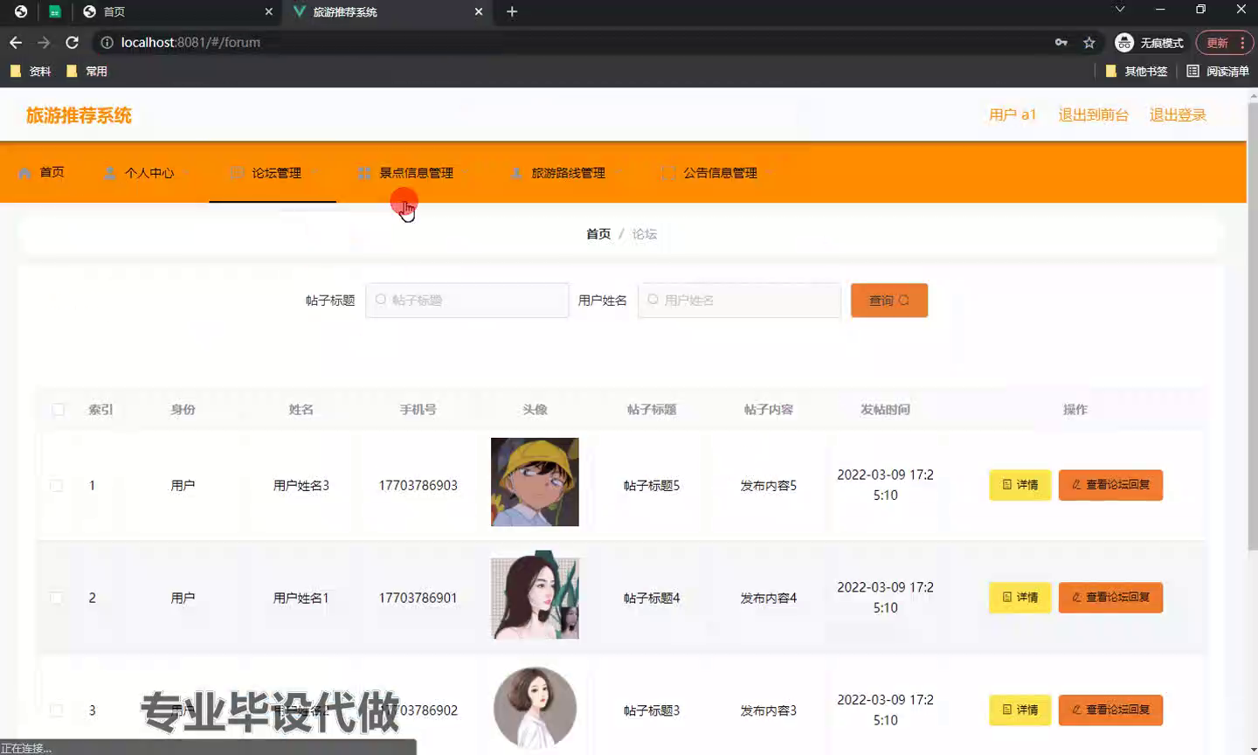
Task: Click the 查询 search button
Action: point(889,300)
